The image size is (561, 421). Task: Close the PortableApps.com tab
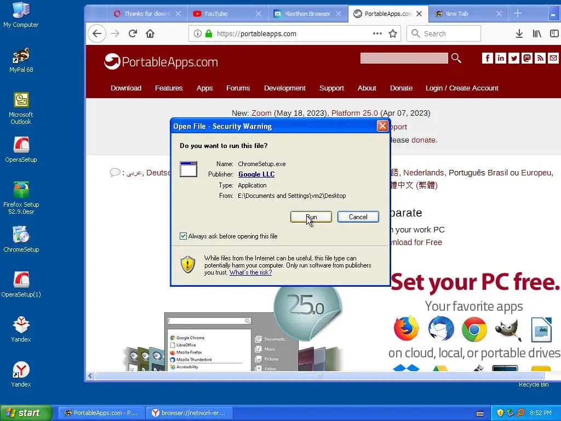coord(419,14)
